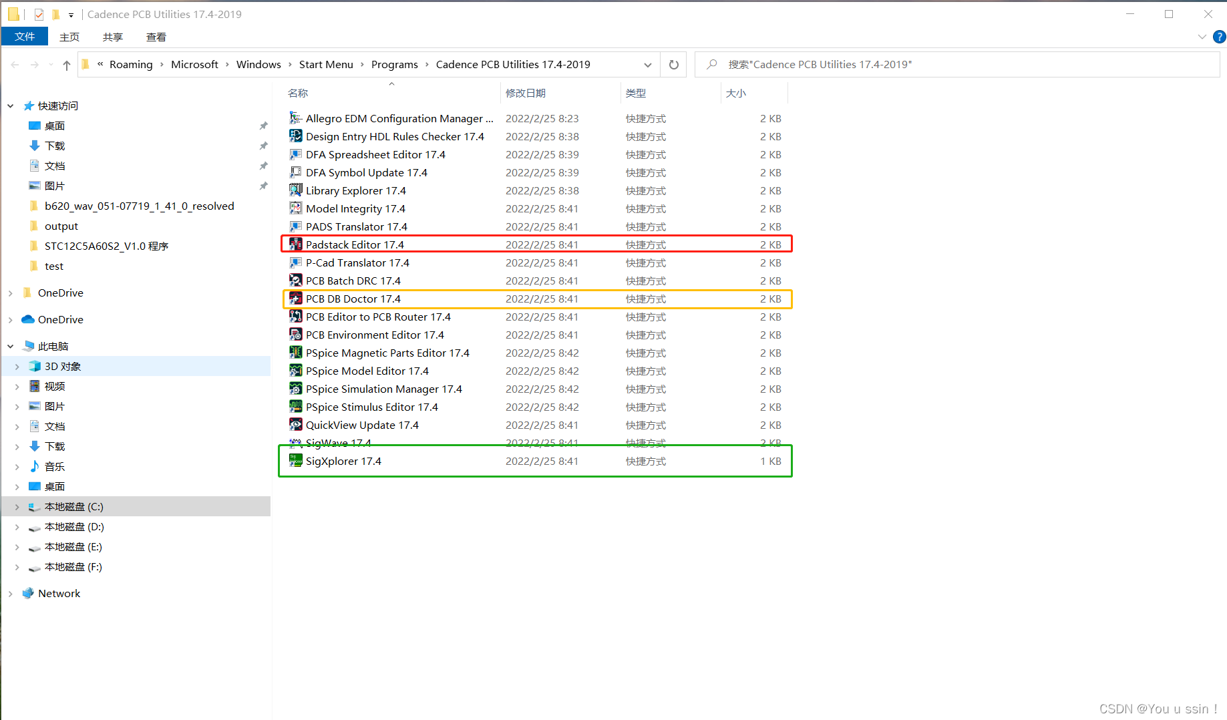Go up one folder level
The image size is (1227, 720).
coord(67,65)
